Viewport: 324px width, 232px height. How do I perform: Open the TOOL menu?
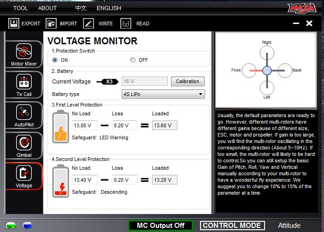(x=20, y=8)
